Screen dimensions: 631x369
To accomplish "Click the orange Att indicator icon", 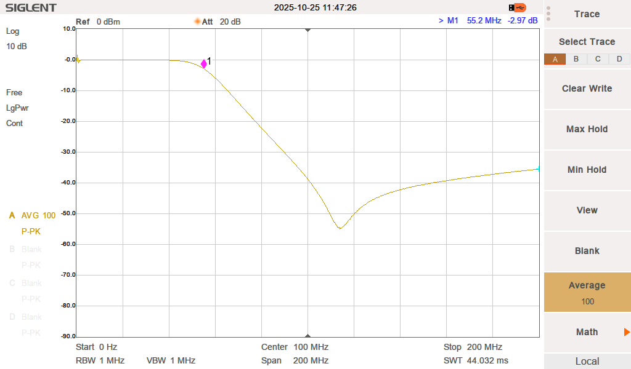I will click(197, 22).
